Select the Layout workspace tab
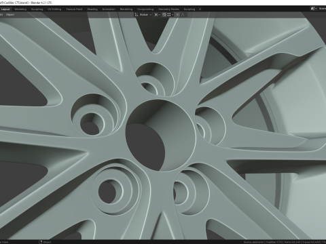 (x=5, y=9)
